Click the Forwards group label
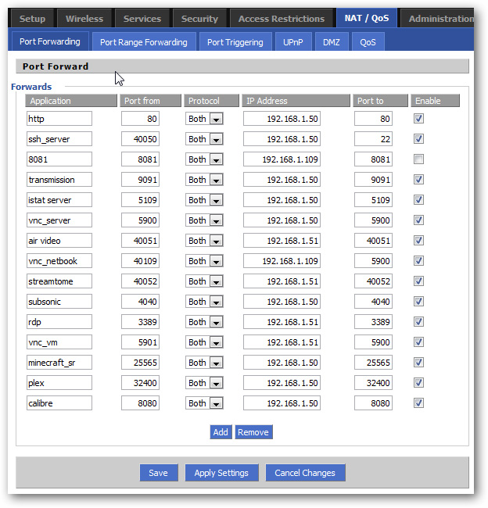Image resolution: width=488 pixels, height=508 pixels. 31,87
